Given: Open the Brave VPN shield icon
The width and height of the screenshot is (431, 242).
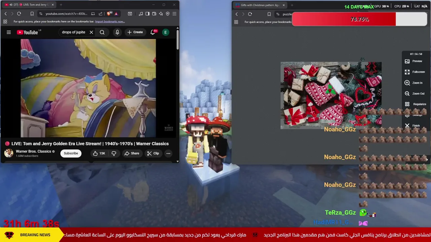Looking at the screenshot, I should 168,14.
